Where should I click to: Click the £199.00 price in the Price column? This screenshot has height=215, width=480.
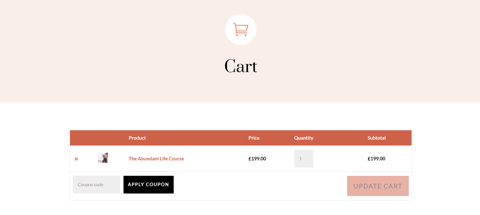click(257, 159)
